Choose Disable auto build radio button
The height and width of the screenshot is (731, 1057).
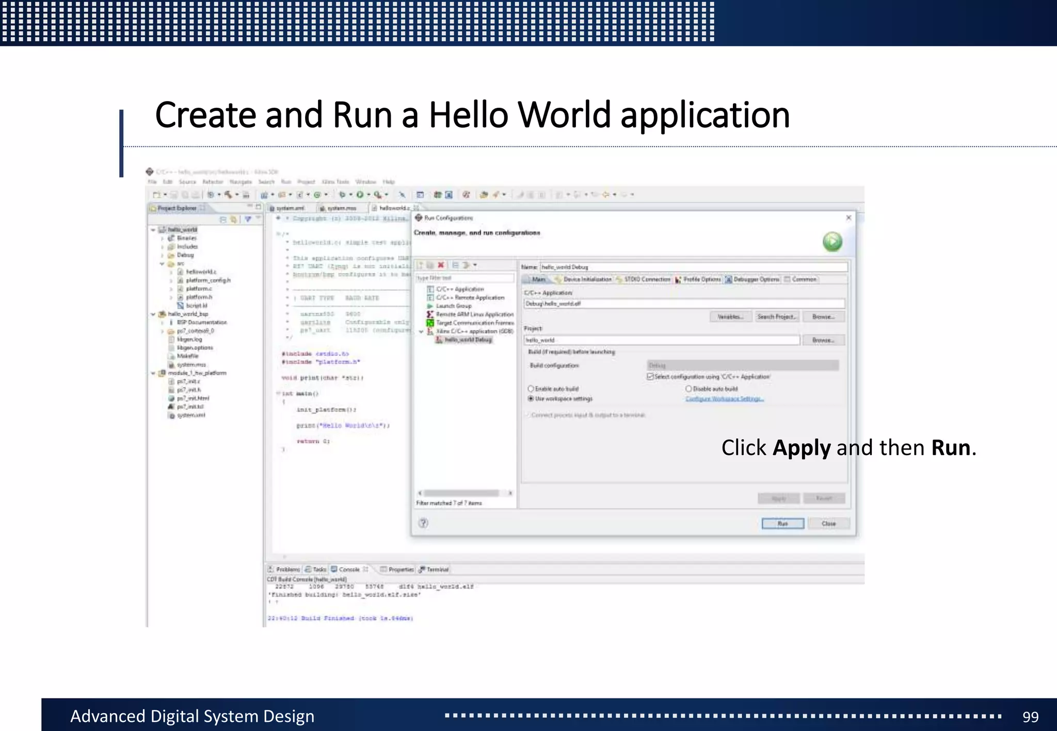[688, 389]
